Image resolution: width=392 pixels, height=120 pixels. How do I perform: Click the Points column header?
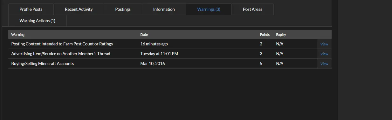click(265, 35)
